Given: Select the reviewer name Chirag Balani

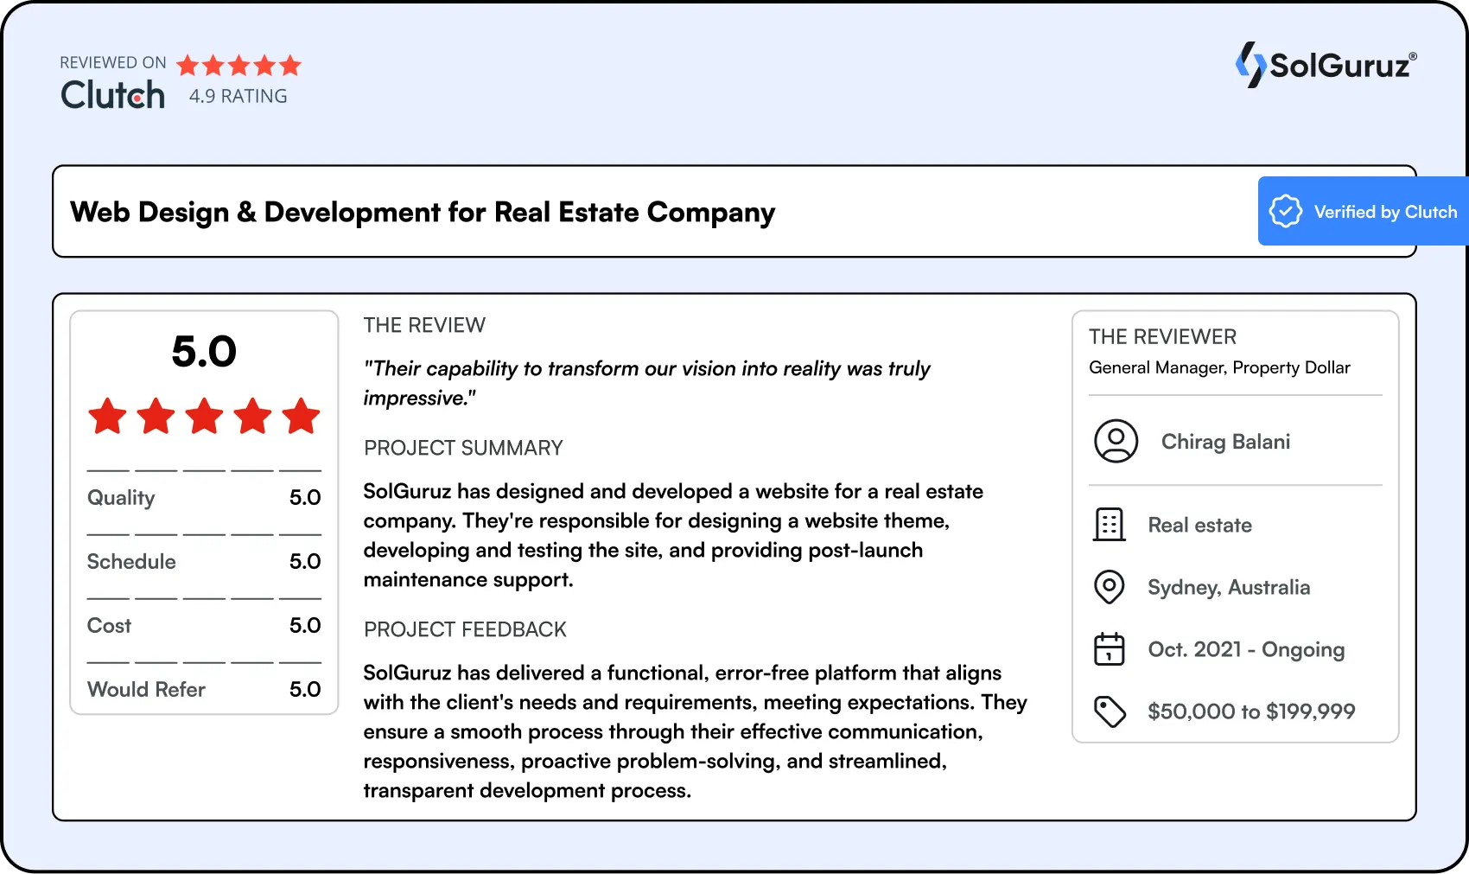Looking at the screenshot, I should pos(1224,441).
